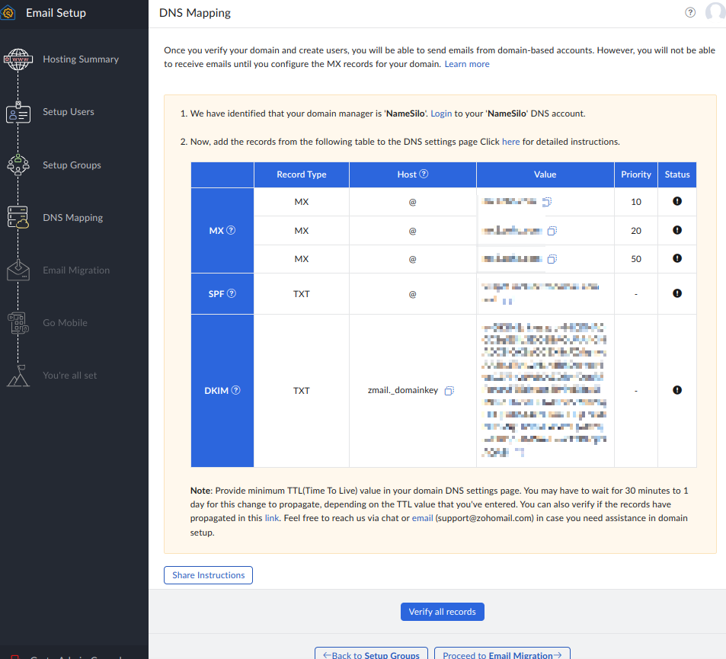Copy the zmail._domainkey host name
This screenshot has height=659, width=726.
pyautogui.click(x=449, y=391)
